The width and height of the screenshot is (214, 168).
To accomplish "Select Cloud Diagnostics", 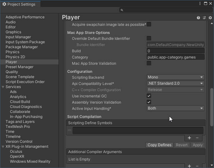I will (x=26, y=107).
